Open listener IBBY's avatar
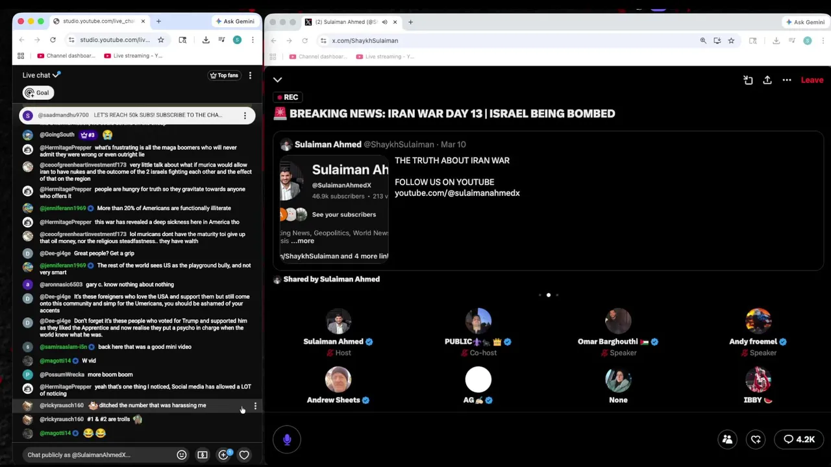 coord(758,380)
